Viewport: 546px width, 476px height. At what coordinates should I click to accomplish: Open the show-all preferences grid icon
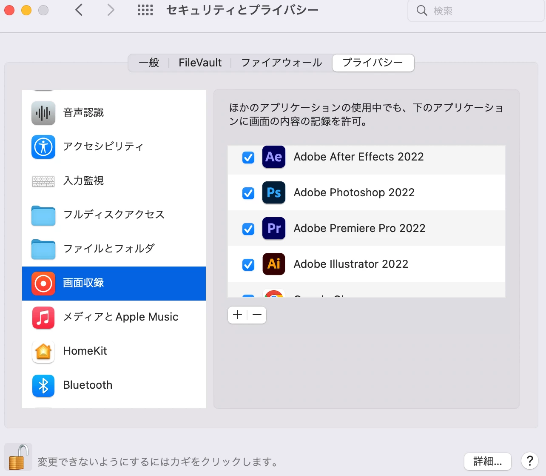point(145,10)
